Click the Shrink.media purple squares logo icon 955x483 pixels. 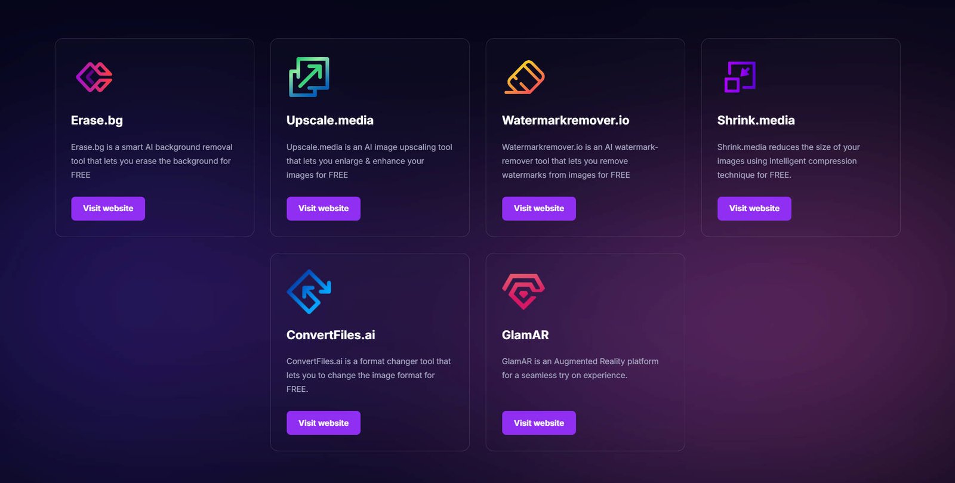click(740, 77)
